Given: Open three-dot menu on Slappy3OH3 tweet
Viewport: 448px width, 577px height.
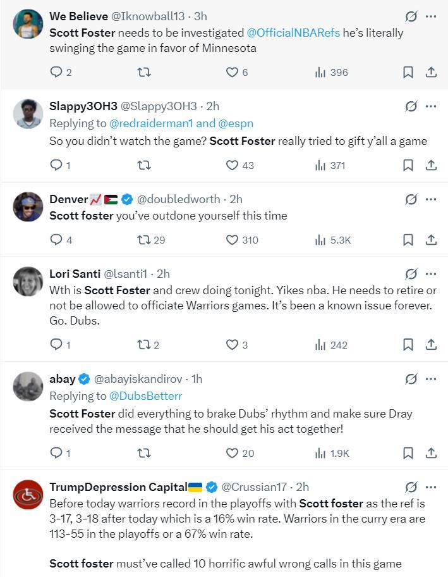Looking at the screenshot, I should pyautogui.click(x=431, y=106).
